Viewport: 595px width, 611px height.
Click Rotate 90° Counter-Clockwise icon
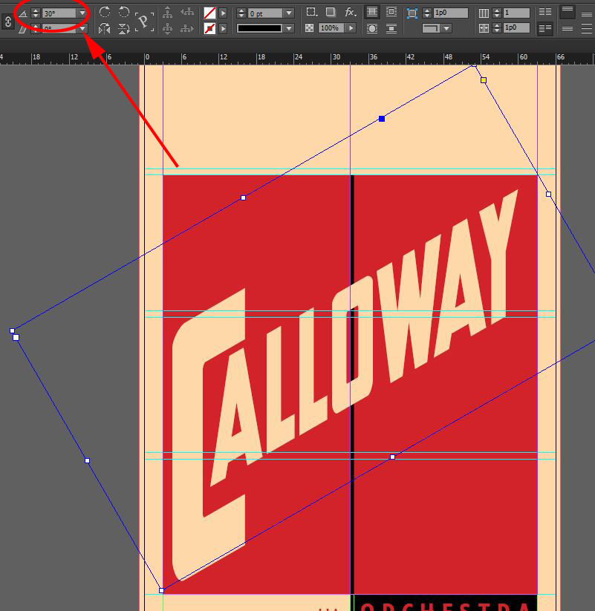coord(124,12)
